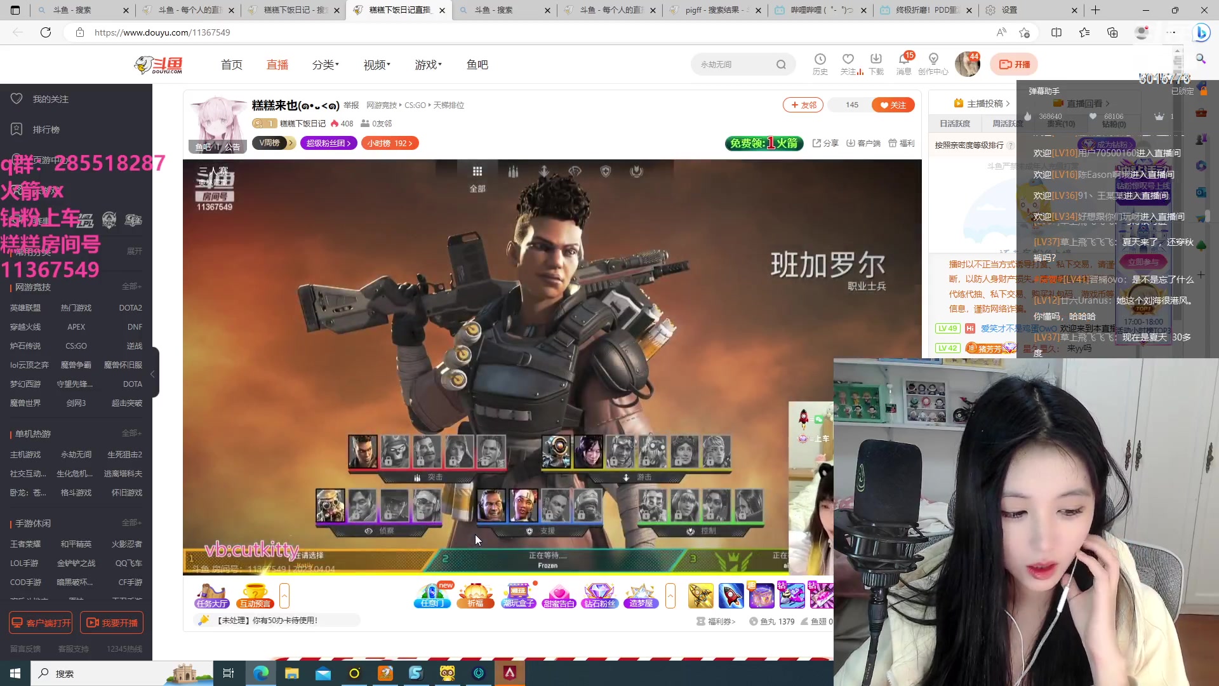Open 主播投稿 link

pyautogui.click(x=982, y=104)
